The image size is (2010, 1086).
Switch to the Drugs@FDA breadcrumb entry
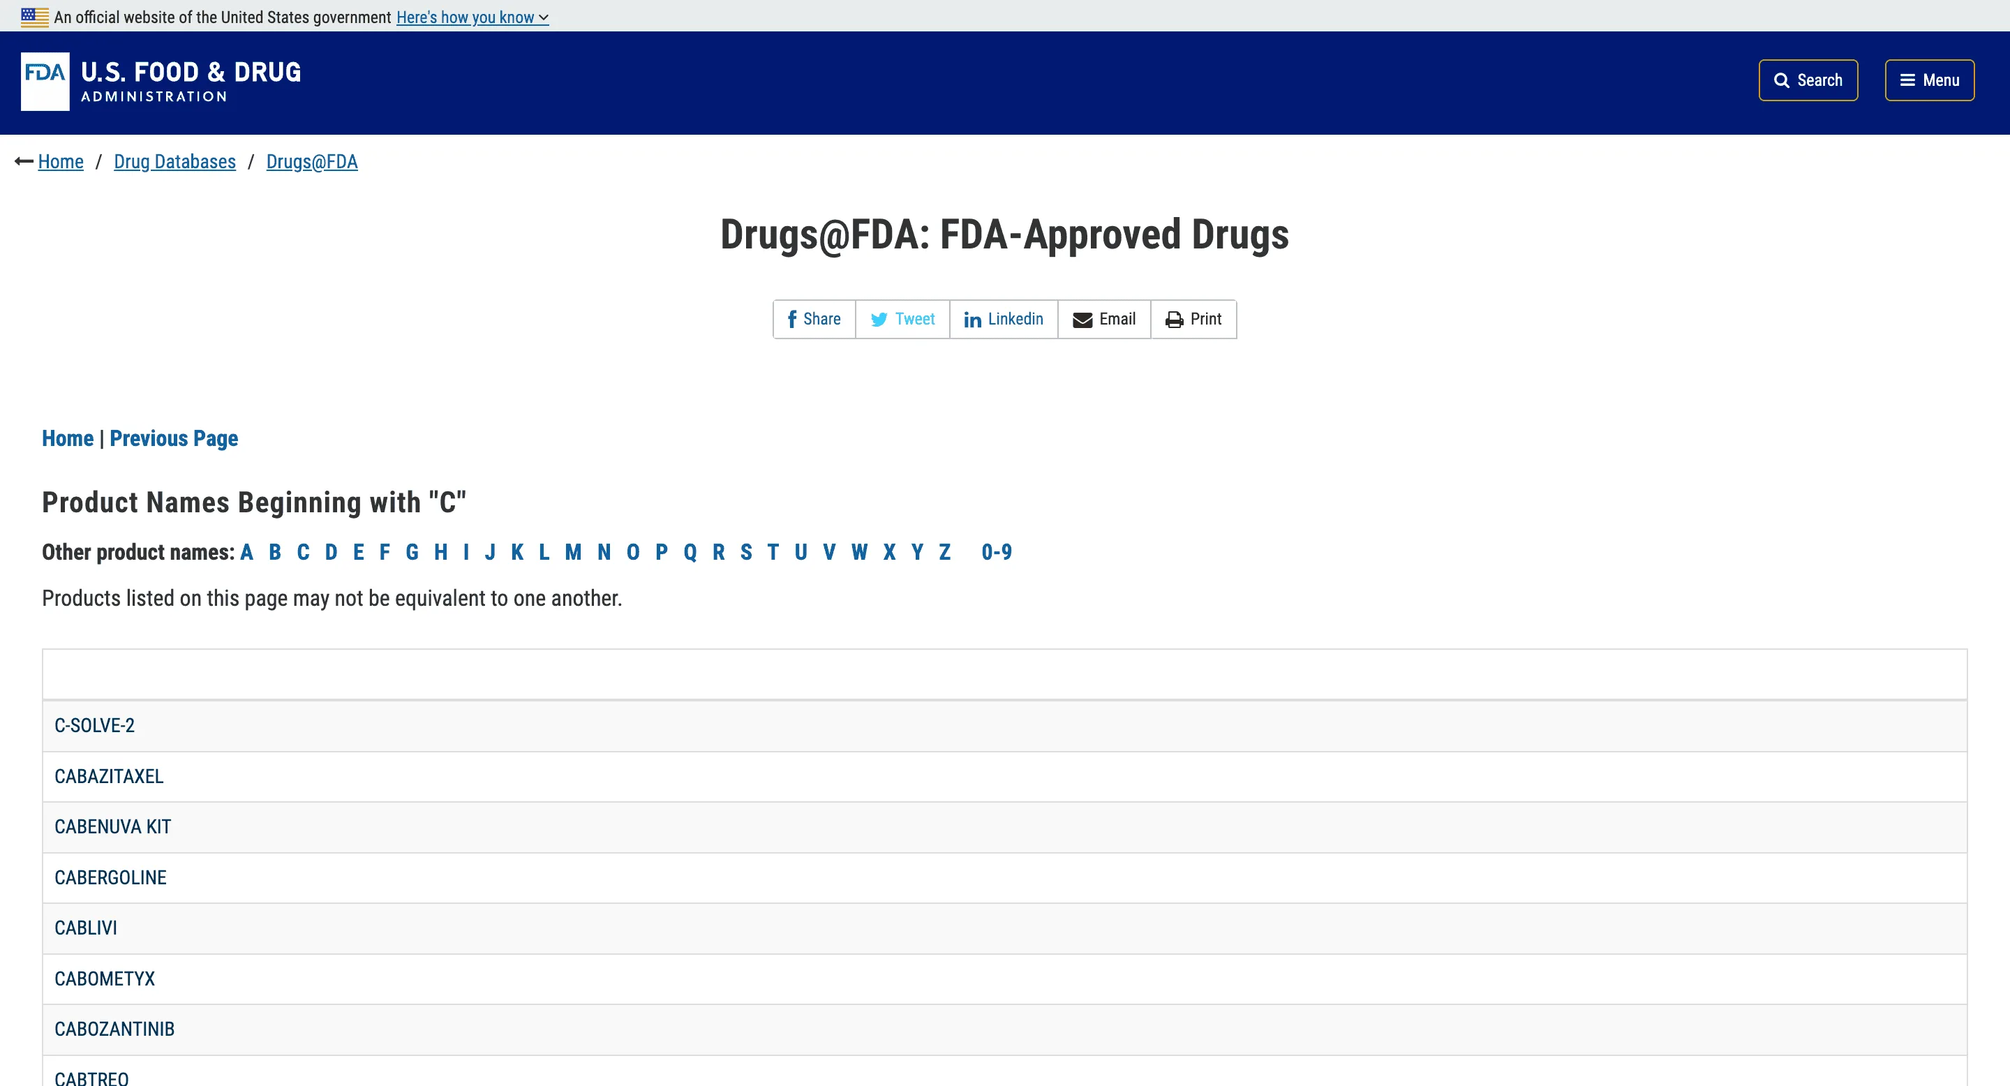(311, 161)
